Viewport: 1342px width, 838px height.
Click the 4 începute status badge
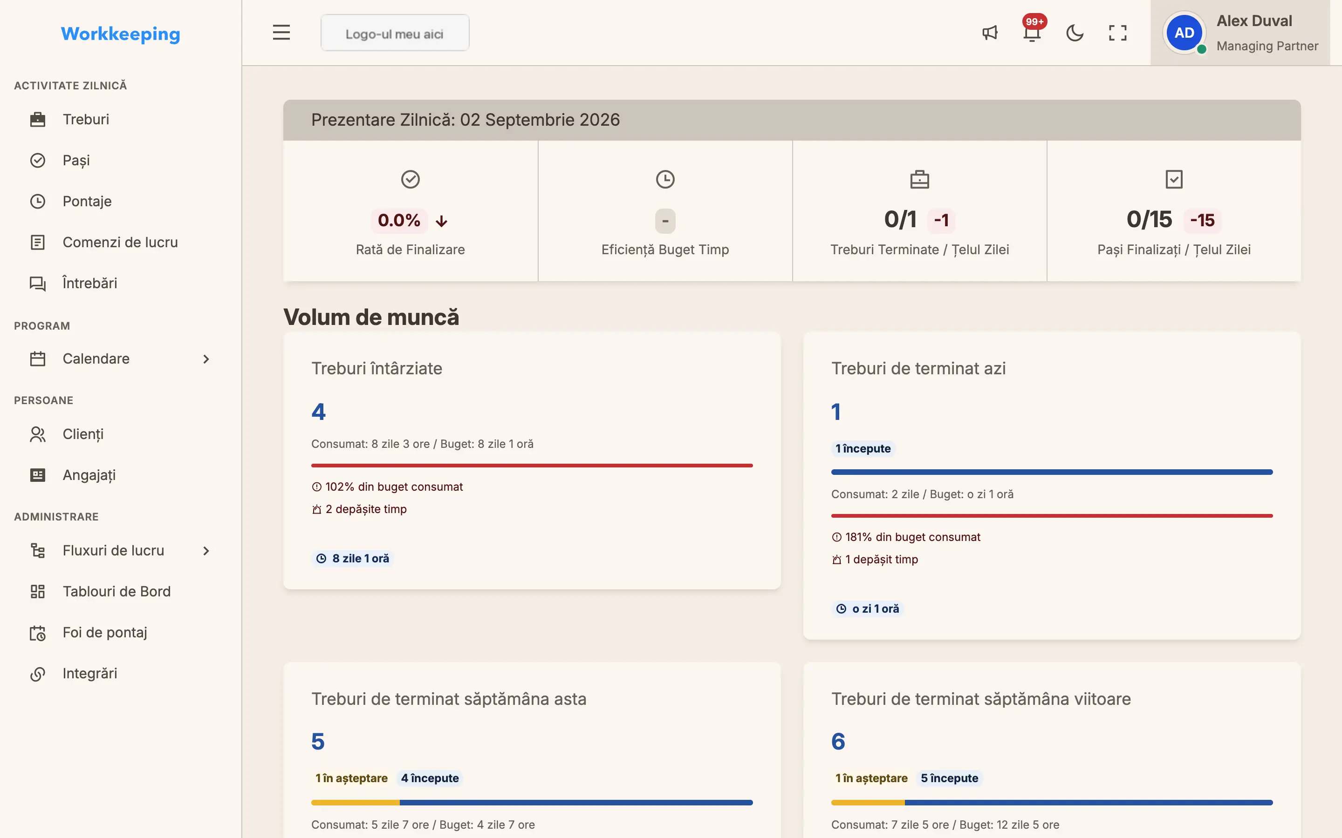[x=430, y=778]
